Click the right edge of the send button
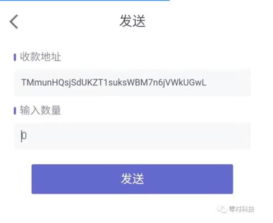 coord(231,179)
